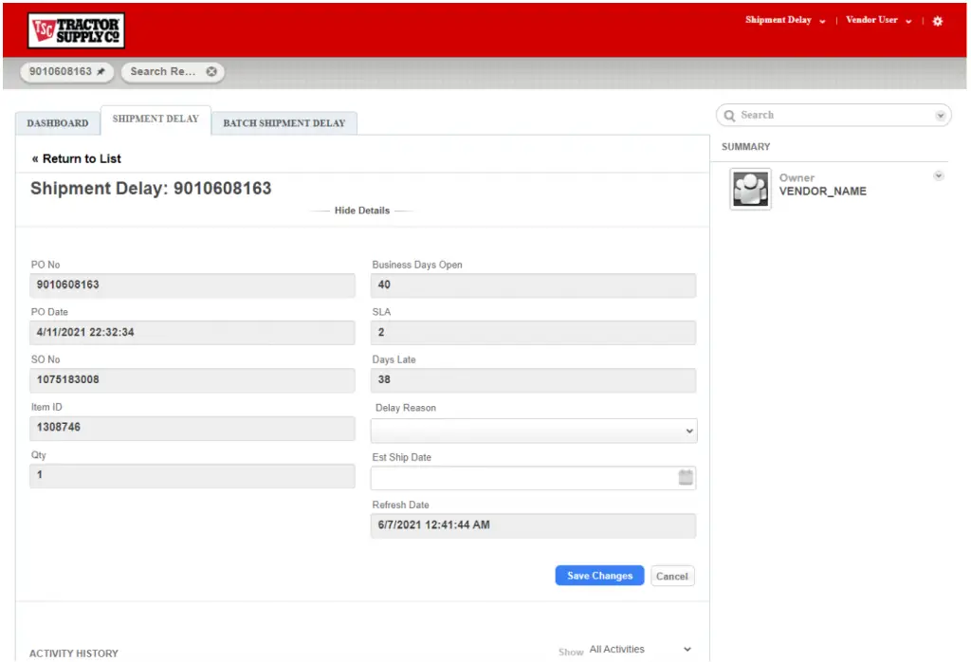Click the Save Changes button
971x662 pixels.
[599, 576]
